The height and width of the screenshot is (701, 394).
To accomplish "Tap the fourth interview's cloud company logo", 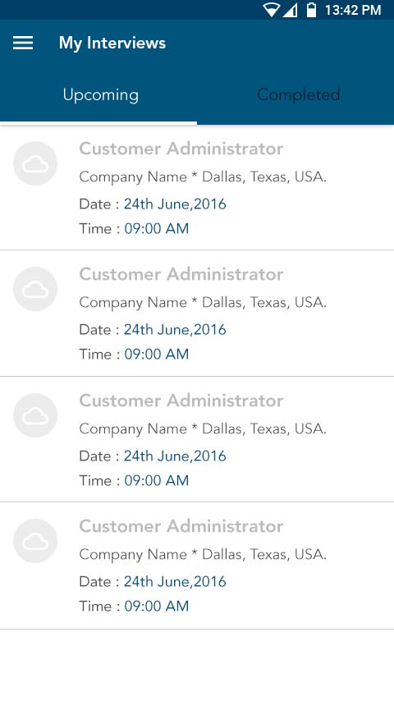I will tap(35, 541).
